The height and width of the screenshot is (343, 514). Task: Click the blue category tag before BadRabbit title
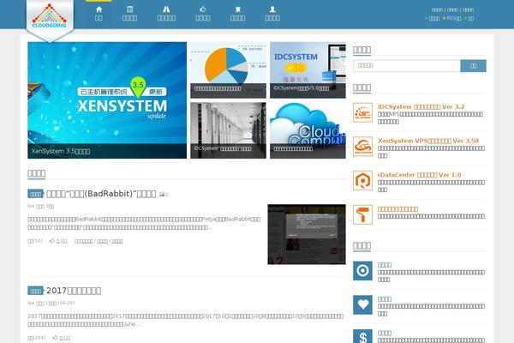(x=35, y=194)
